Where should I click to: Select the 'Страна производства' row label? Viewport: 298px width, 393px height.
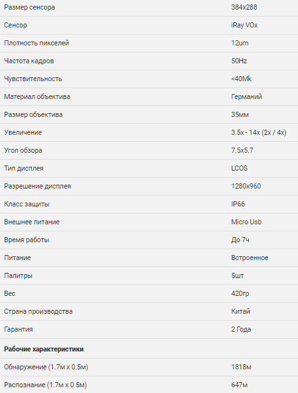click(38, 311)
